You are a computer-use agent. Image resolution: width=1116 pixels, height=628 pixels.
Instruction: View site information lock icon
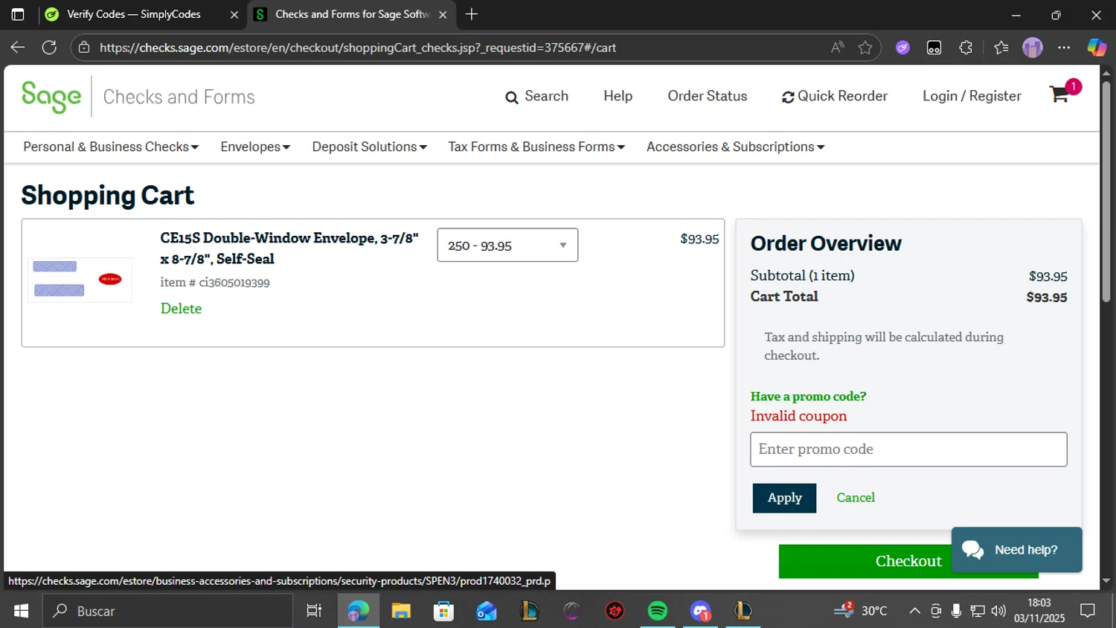(x=84, y=48)
